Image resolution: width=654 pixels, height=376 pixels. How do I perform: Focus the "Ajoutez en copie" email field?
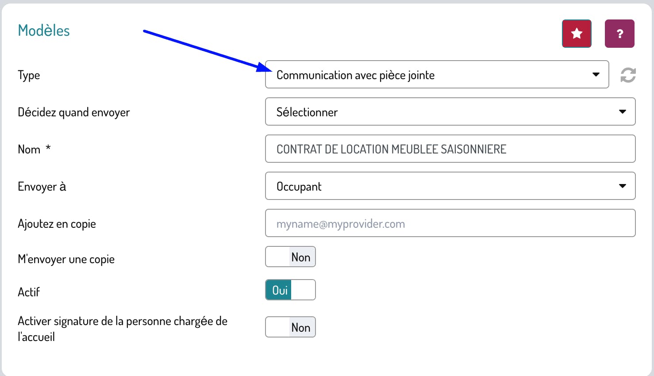click(450, 223)
